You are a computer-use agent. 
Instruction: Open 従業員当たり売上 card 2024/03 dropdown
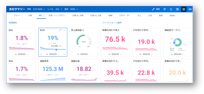pos(116,54)
